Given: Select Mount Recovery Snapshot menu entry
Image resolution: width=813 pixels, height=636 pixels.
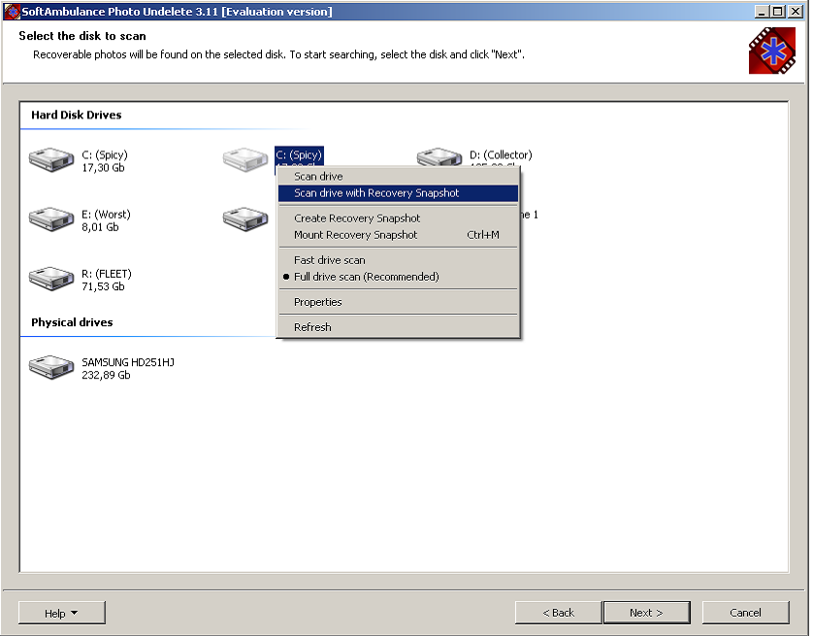Looking at the screenshot, I should coord(398,235).
